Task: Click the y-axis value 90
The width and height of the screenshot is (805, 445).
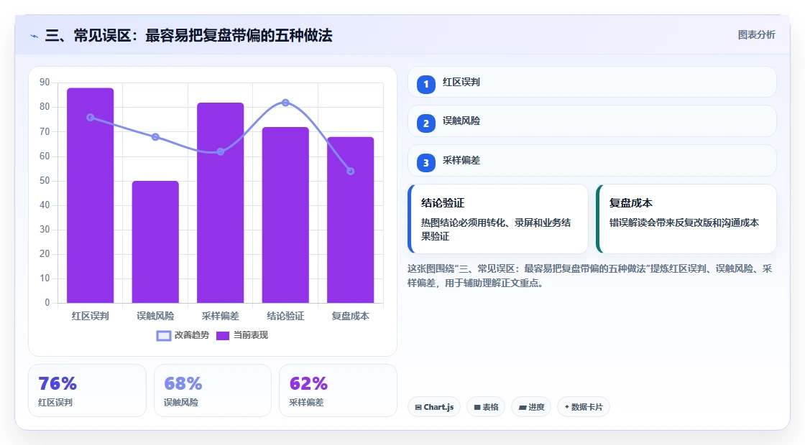Action: (45, 83)
